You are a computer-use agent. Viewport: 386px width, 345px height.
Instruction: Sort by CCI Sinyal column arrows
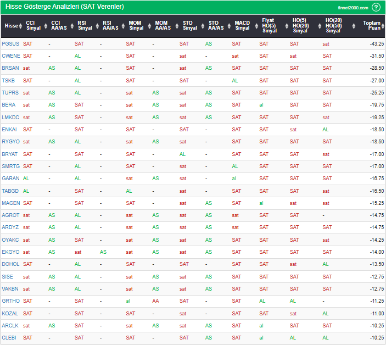tap(46, 26)
